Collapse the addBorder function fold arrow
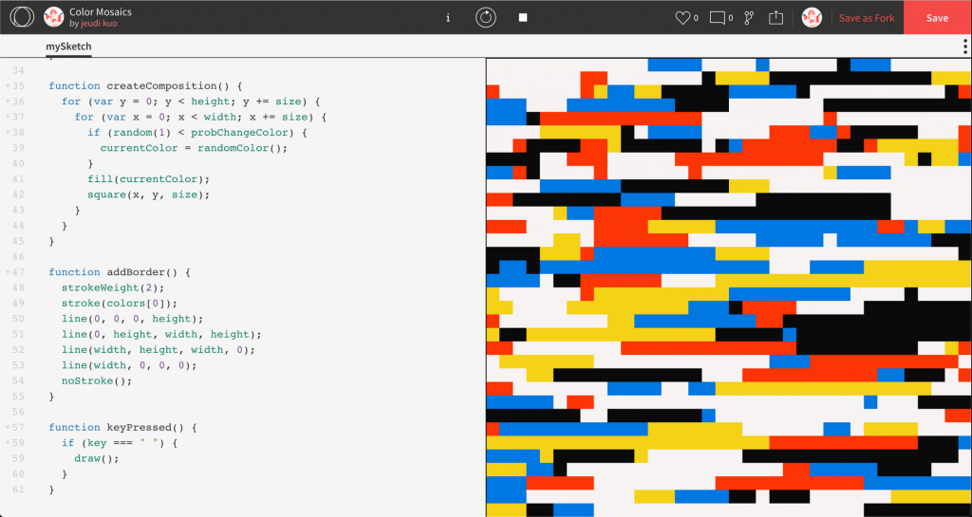Viewport: 972px width, 517px height. point(8,272)
